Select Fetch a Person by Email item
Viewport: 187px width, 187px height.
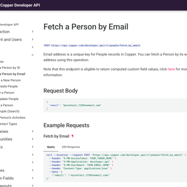(13, 74)
